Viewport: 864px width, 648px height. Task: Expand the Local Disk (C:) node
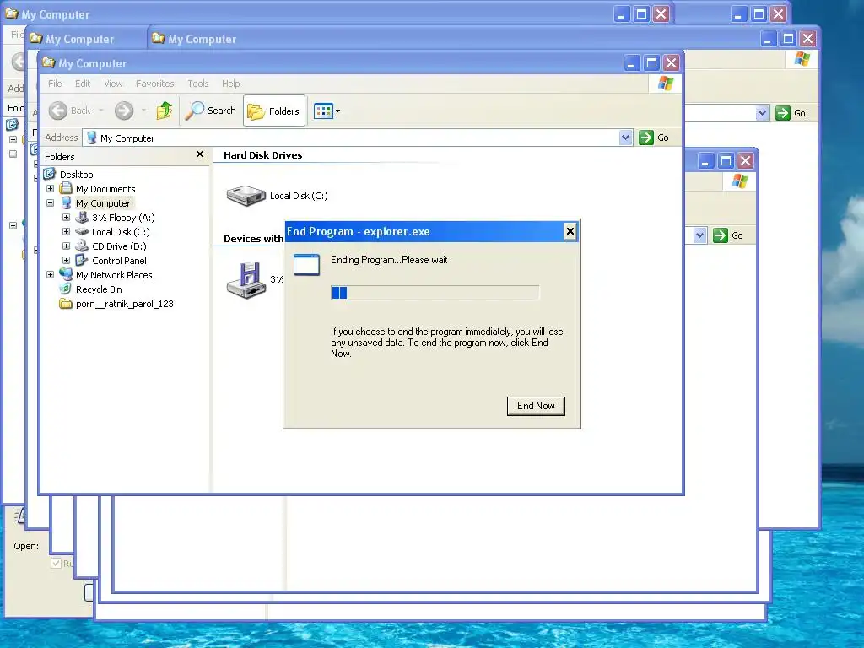click(66, 231)
